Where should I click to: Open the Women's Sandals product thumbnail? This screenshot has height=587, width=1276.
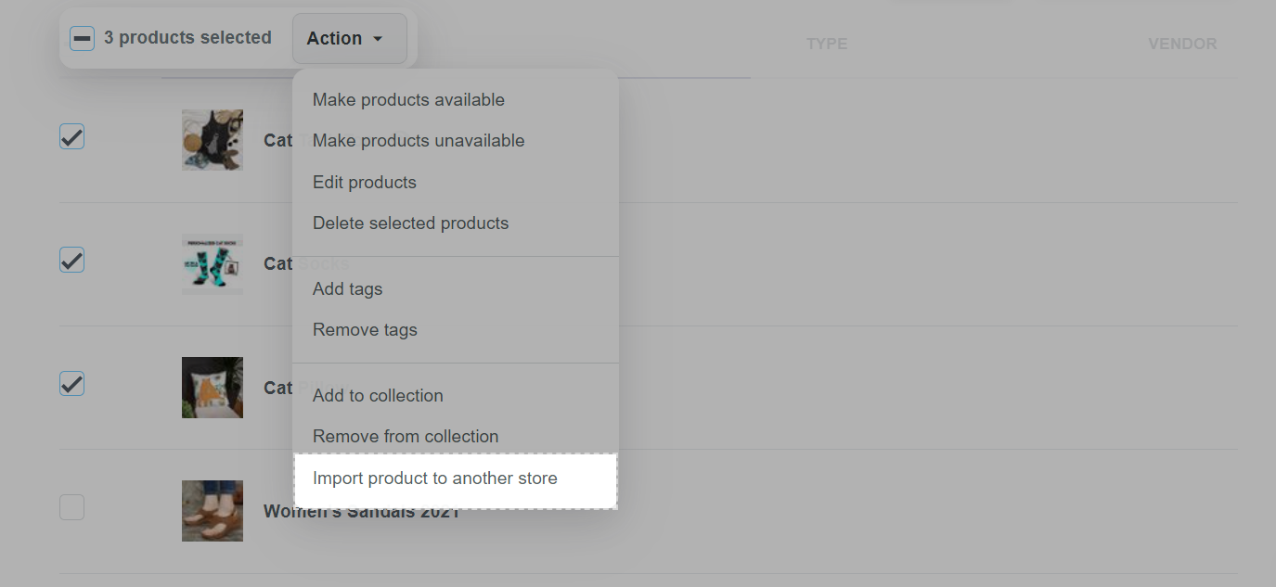click(x=213, y=511)
